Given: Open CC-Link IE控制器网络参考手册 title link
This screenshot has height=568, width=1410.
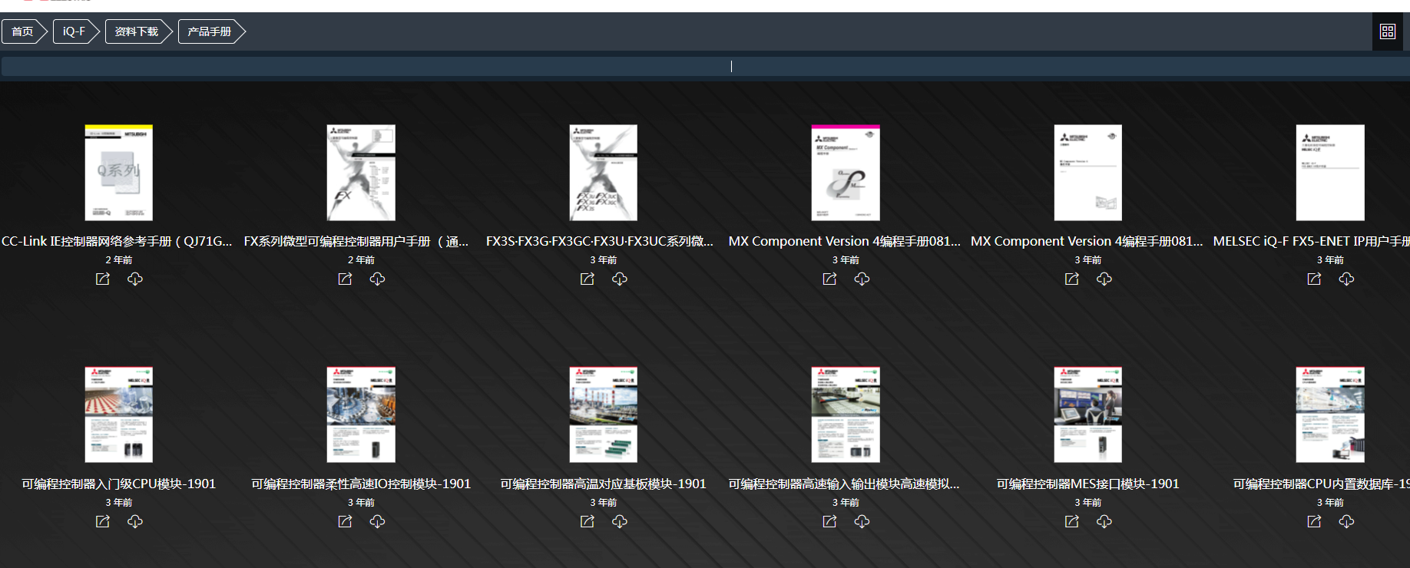Looking at the screenshot, I should pos(117,241).
